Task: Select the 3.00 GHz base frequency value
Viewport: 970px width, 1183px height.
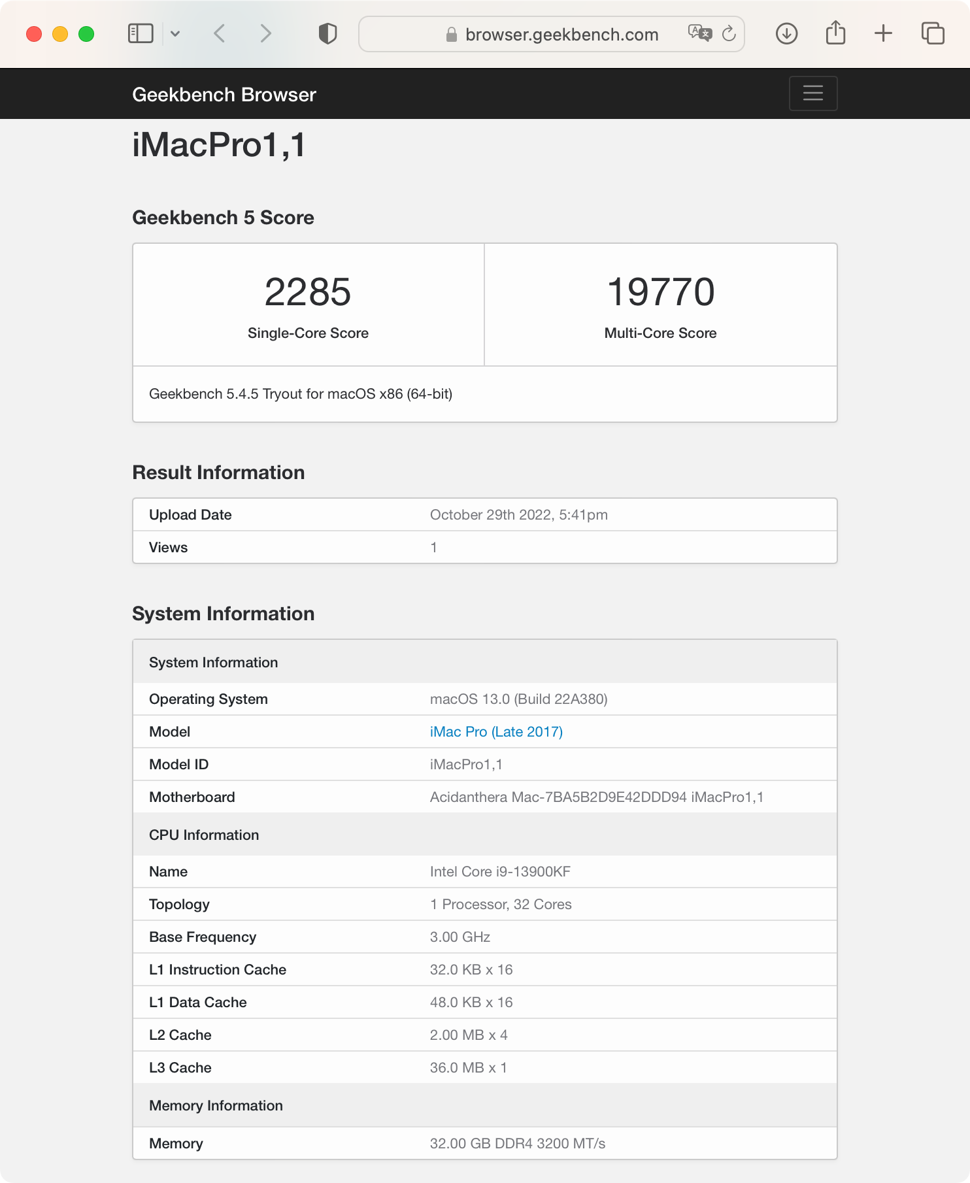Action: click(460, 937)
